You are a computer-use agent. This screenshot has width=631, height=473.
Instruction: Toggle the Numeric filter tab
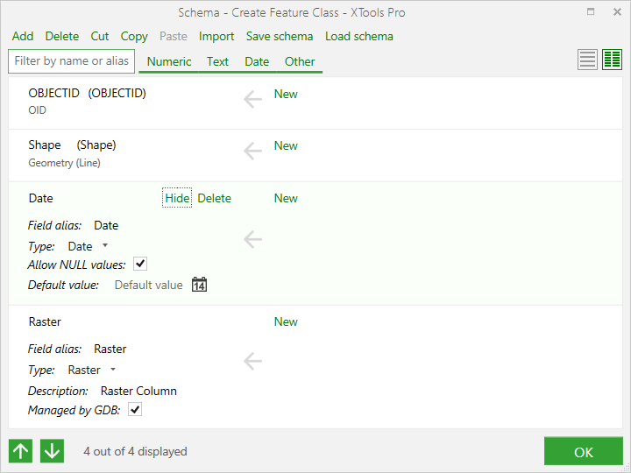click(x=169, y=61)
